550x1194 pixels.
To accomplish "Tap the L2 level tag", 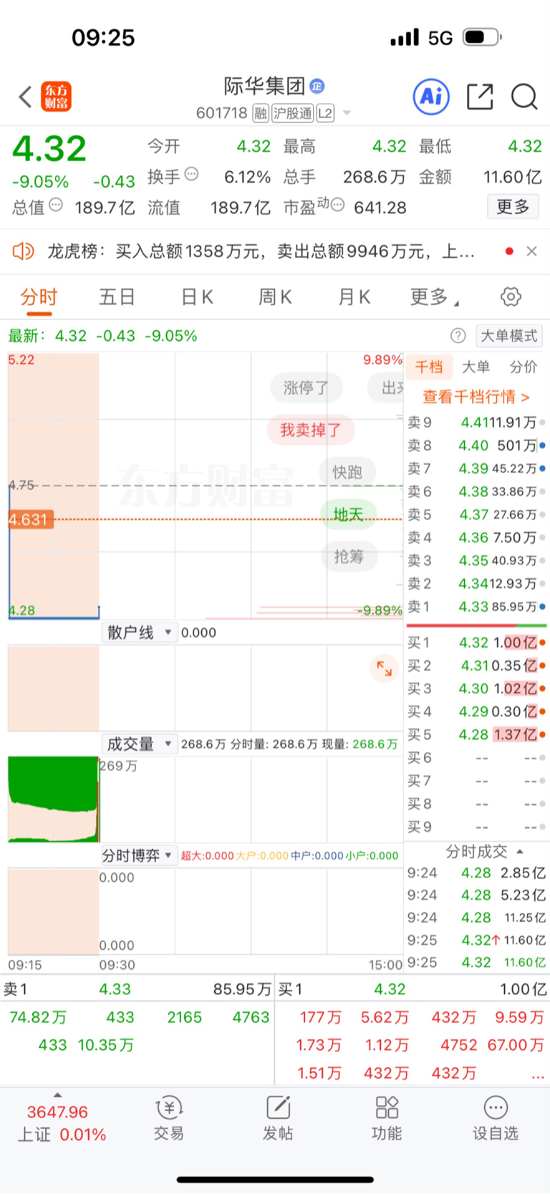I will [324, 113].
